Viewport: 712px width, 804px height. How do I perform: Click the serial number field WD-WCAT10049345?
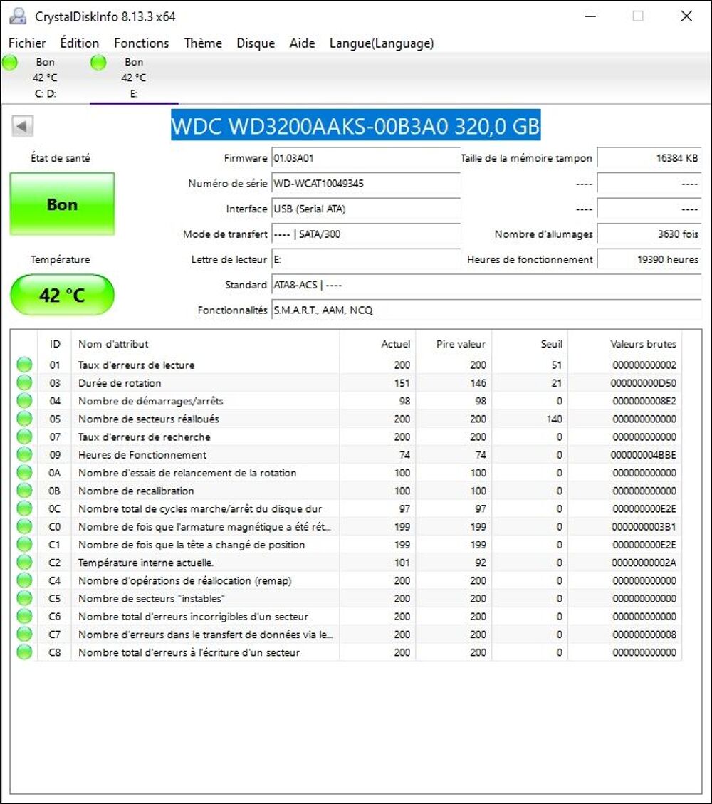click(x=365, y=183)
